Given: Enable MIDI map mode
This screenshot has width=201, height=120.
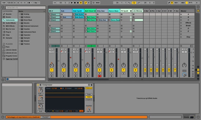Looking at the screenshot, I should pyautogui.click(x=183, y=3).
